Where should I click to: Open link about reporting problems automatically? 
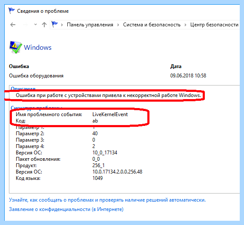coord(107,200)
